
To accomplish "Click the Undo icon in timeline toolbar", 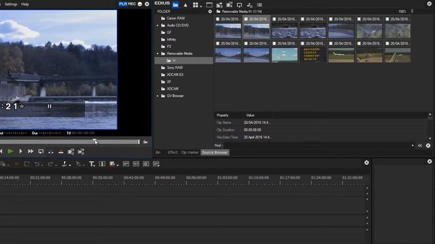I will tap(37, 164).
